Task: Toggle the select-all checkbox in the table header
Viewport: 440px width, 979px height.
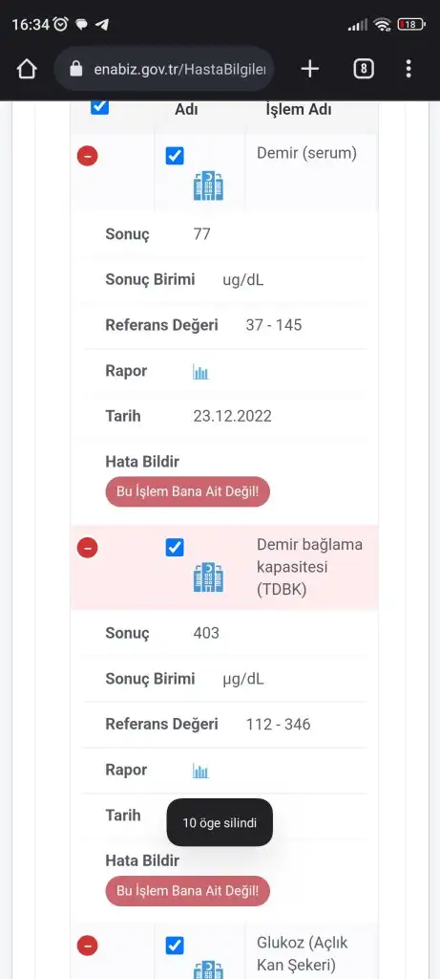Action: pos(99,107)
